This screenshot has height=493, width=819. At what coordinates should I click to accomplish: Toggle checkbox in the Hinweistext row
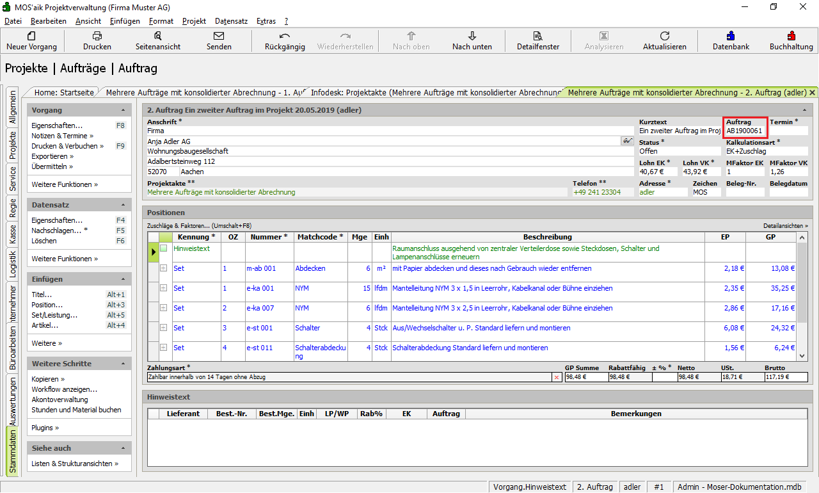click(x=164, y=248)
